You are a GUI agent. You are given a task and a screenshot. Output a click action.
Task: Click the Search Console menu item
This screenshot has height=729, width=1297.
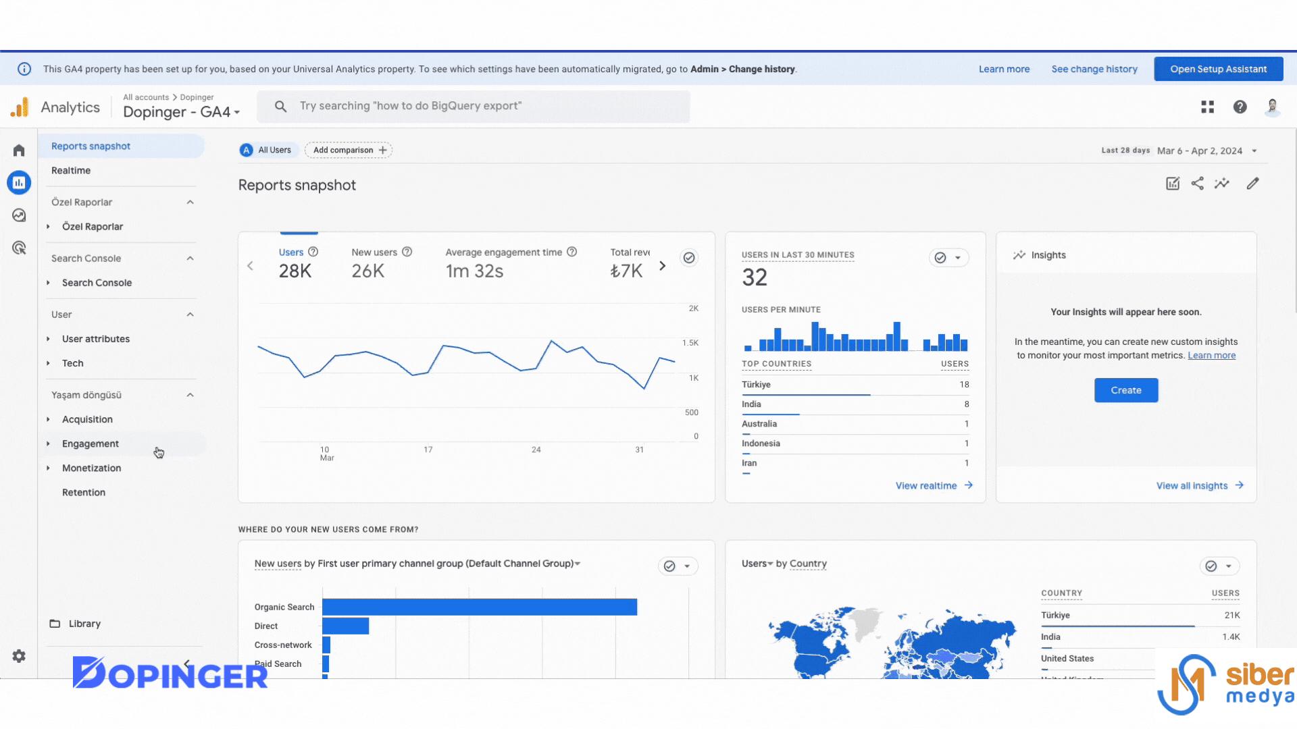point(97,282)
